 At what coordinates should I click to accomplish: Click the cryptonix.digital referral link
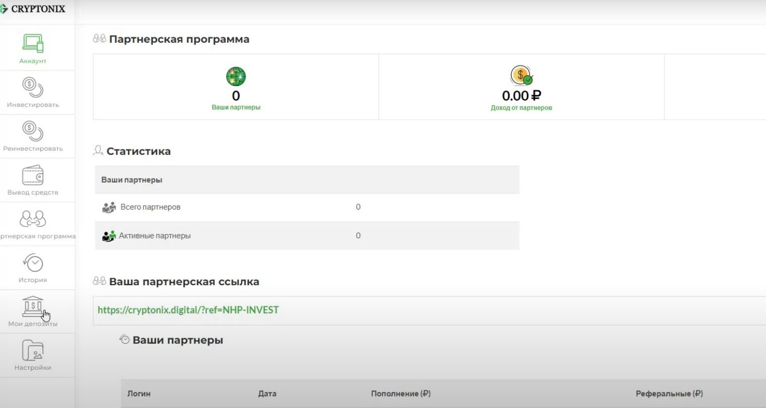coord(188,310)
